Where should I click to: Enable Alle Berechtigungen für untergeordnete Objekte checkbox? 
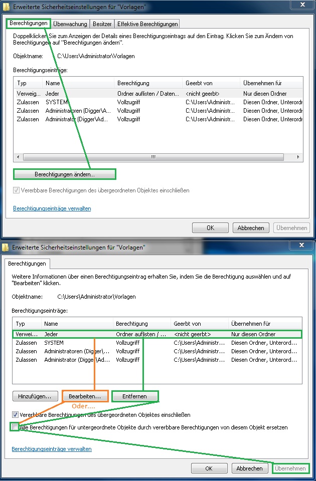click(15, 427)
